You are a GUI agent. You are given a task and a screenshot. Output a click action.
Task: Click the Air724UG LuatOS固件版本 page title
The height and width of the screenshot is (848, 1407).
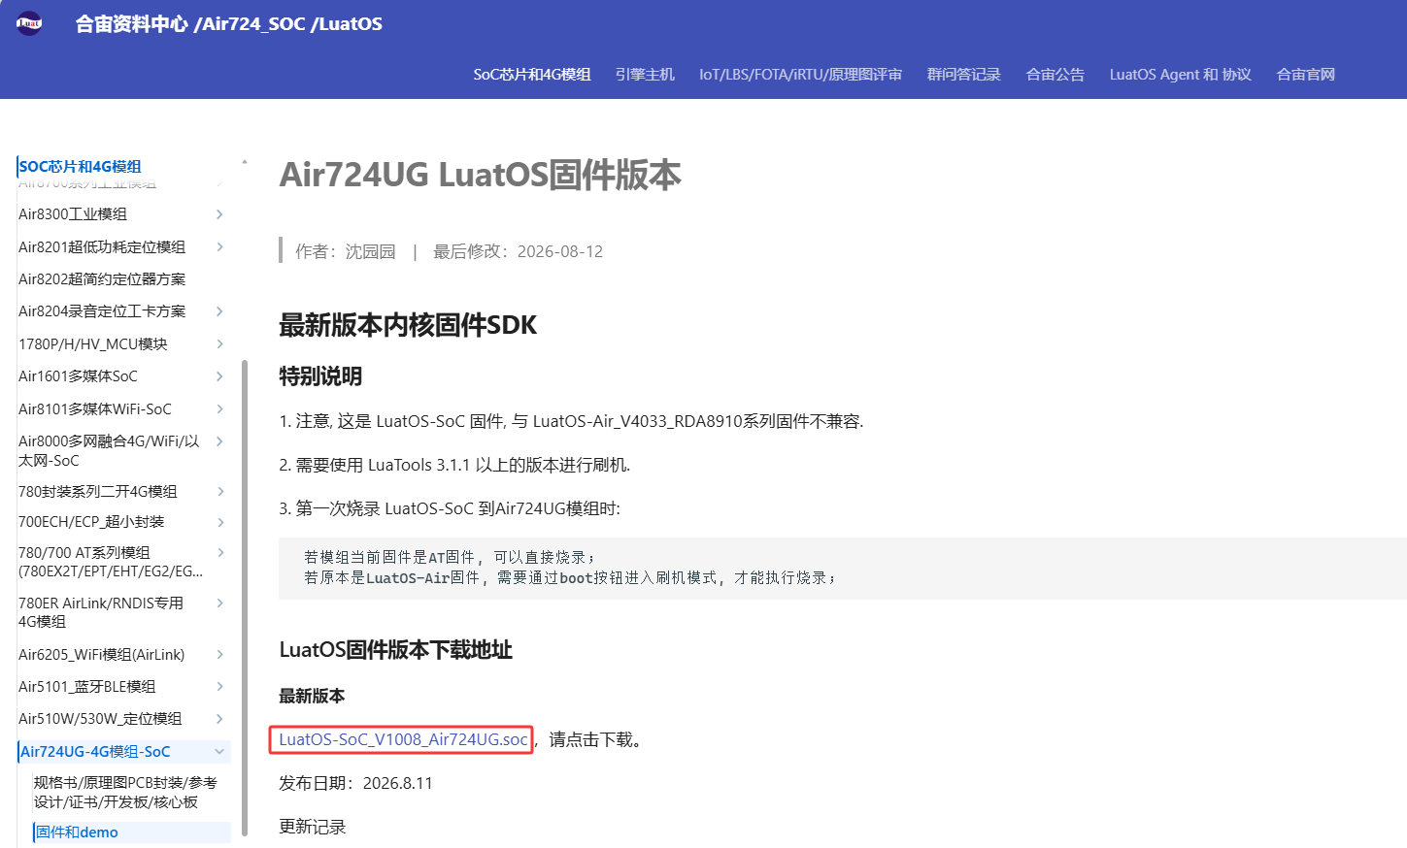481,175
